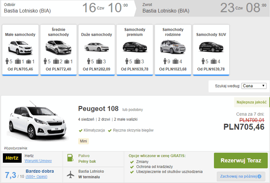Click the Opcje wliczone w cenę GRATIS heading
This screenshot has height=183, width=270.
(x=157, y=156)
